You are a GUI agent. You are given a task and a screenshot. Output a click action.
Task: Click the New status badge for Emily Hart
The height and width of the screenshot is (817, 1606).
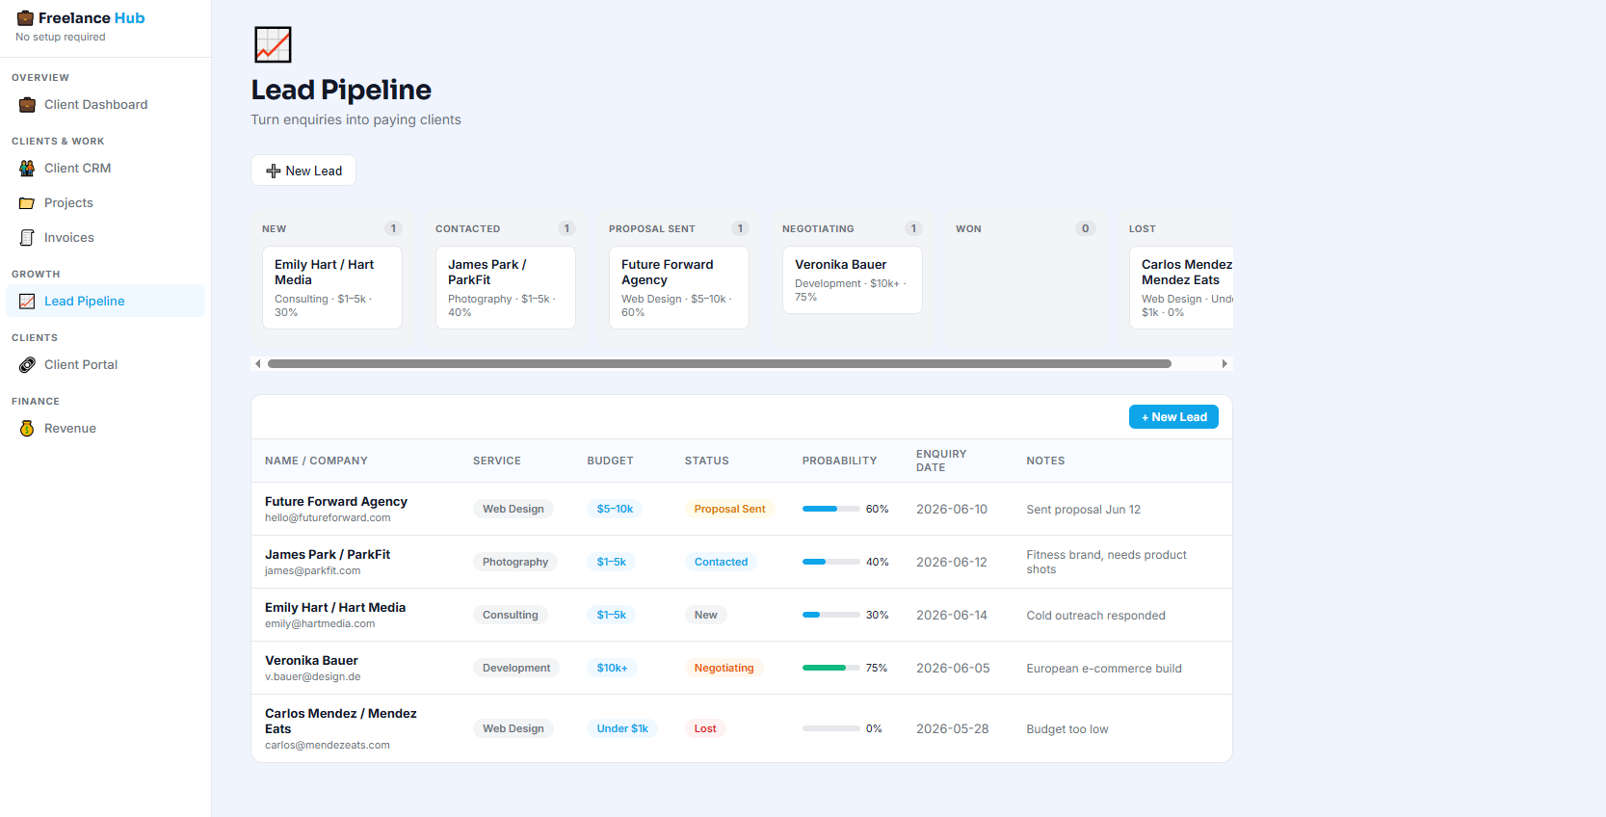(x=706, y=615)
